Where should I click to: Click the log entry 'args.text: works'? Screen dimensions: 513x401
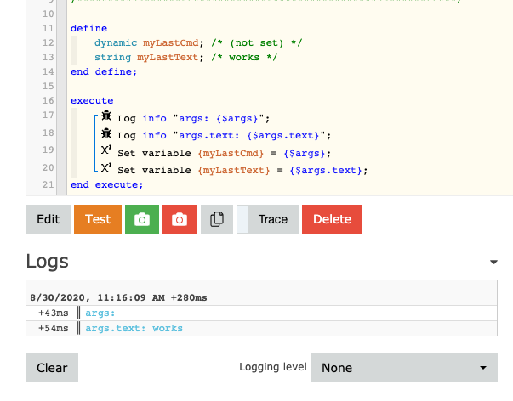[134, 328]
